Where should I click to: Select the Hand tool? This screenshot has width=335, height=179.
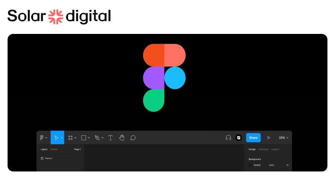tap(122, 138)
